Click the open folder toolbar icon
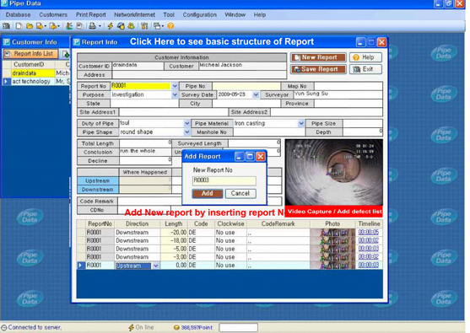 click(30, 26)
